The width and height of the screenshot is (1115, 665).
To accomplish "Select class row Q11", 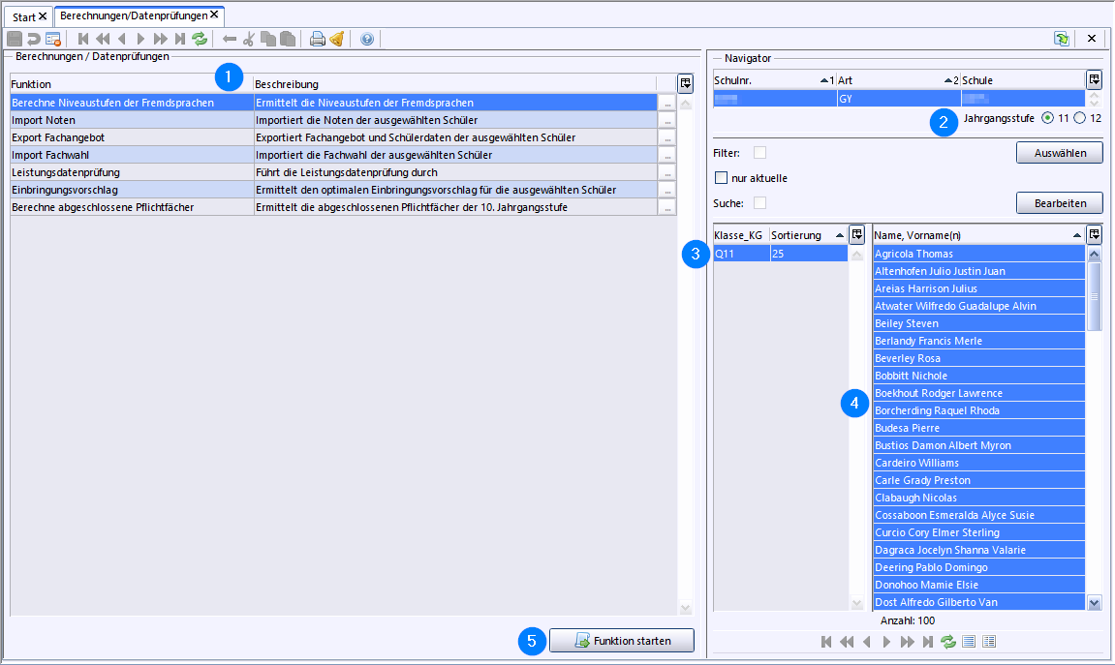I will pos(780,254).
